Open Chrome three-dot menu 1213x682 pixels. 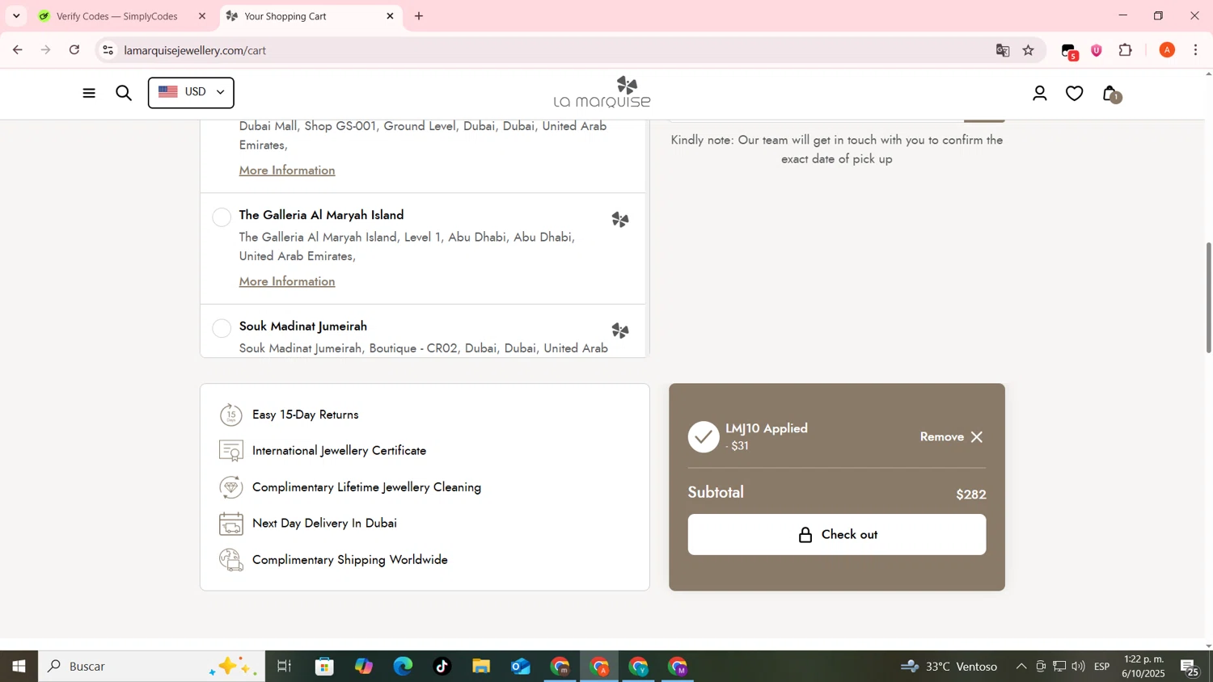pos(1196,50)
